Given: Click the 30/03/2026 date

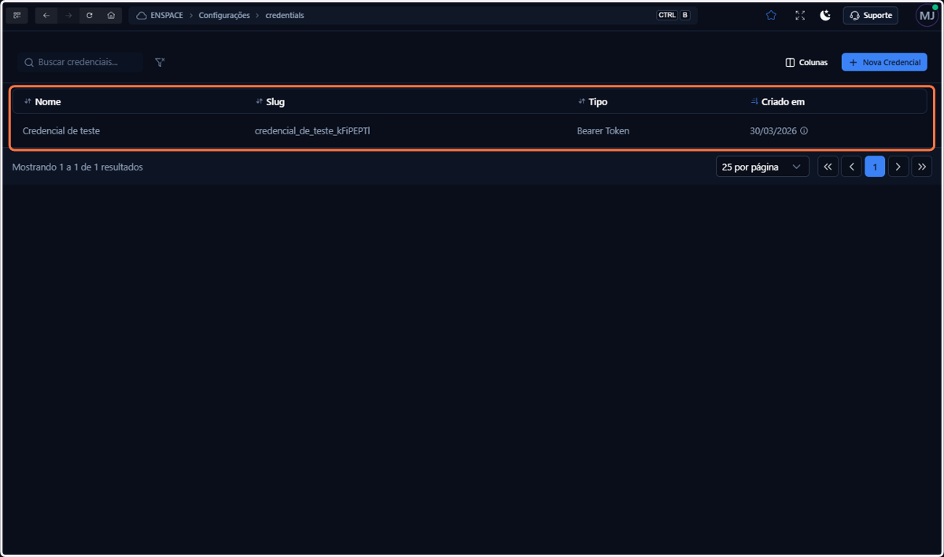Looking at the screenshot, I should tap(774, 130).
